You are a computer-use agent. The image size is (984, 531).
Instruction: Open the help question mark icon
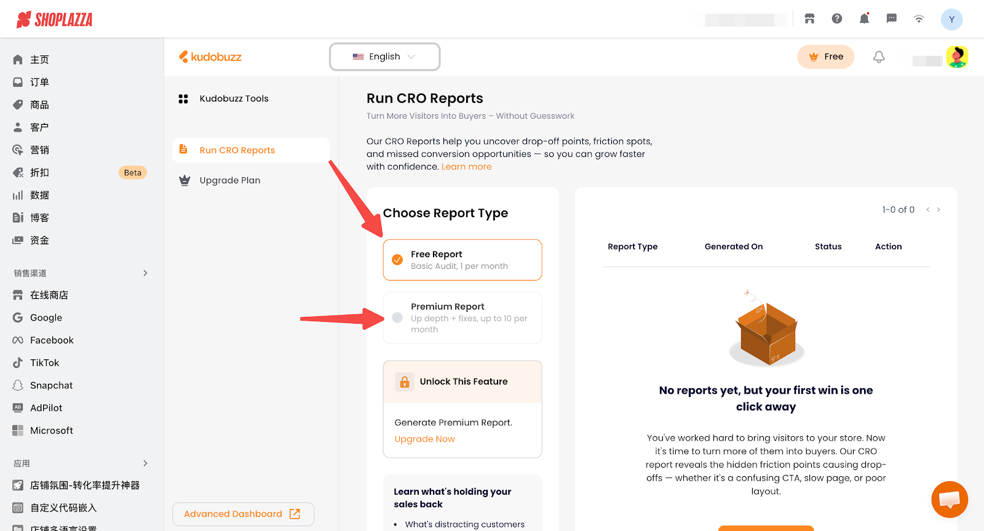836,19
